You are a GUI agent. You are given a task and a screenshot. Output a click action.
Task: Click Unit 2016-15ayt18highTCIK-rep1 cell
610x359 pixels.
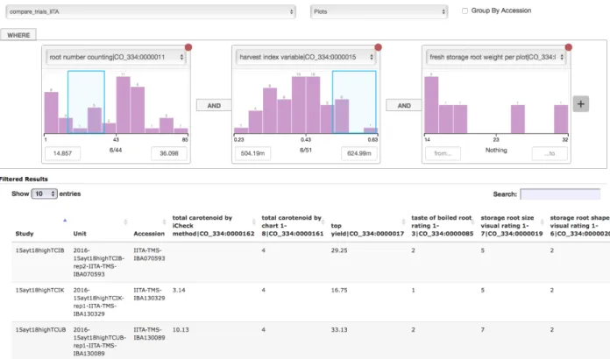[x=99, y=302]
